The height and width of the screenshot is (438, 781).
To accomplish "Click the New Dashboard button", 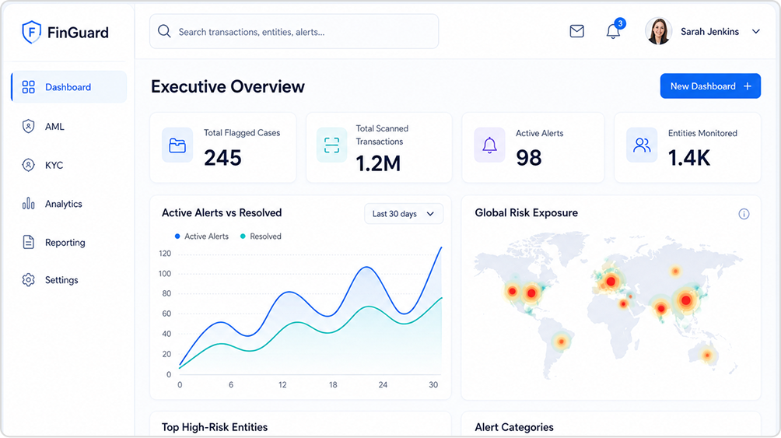I will (x=710, y=86).
